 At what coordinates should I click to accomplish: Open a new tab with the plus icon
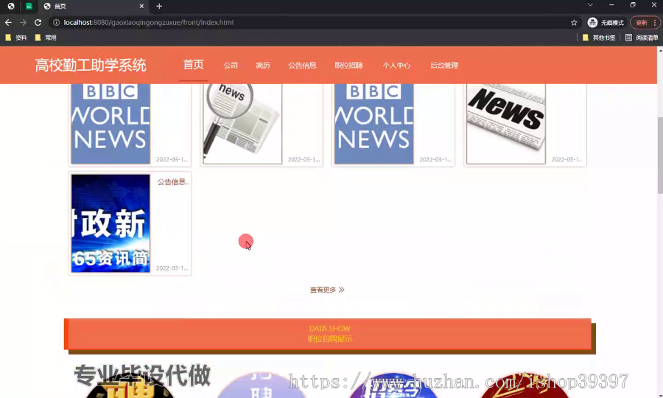tap(159, 7)
